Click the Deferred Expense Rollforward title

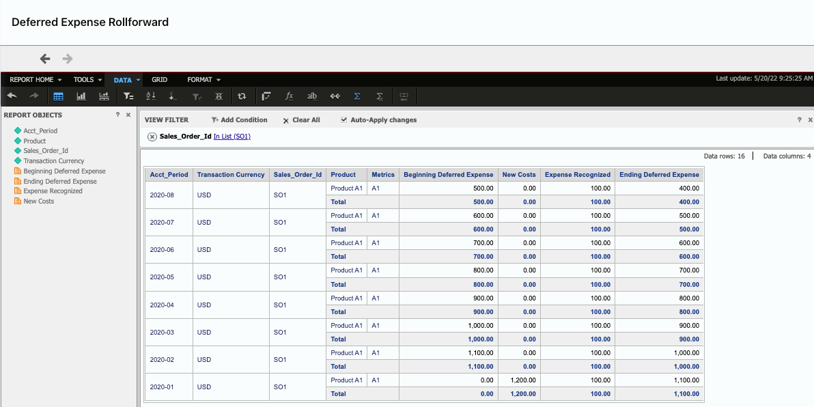(x=90, y=22)
